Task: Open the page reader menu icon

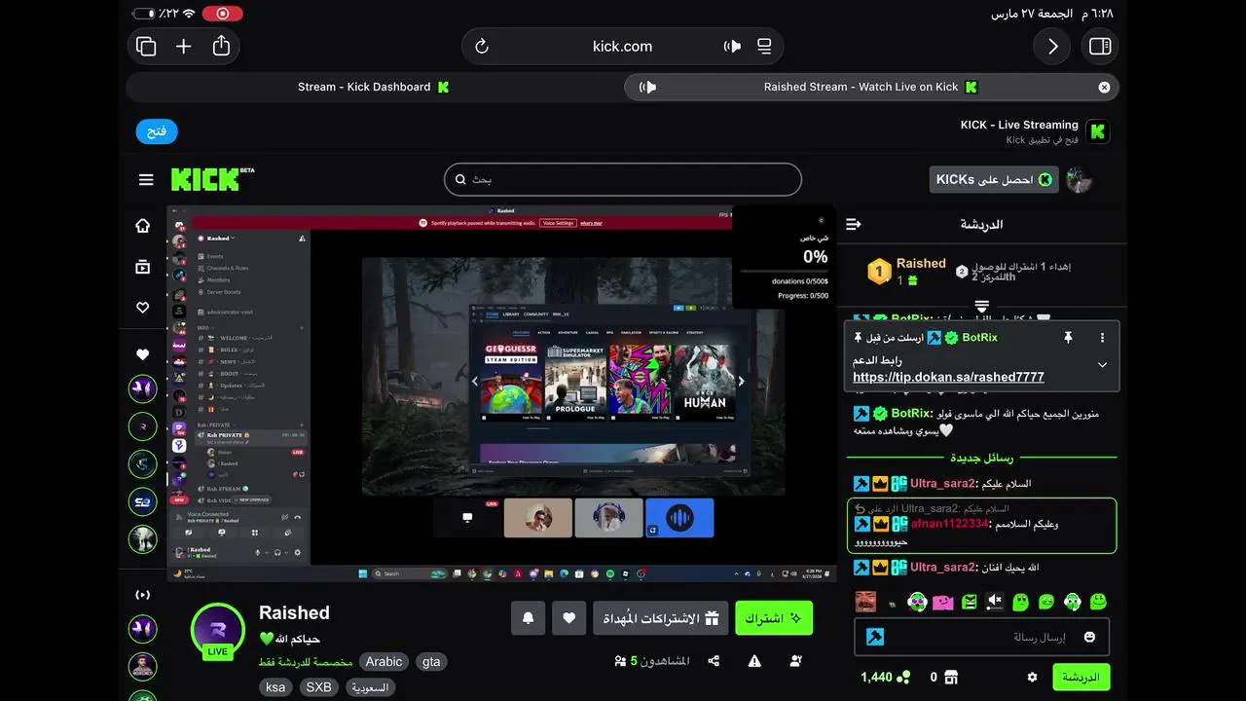Action: point(764,46)
